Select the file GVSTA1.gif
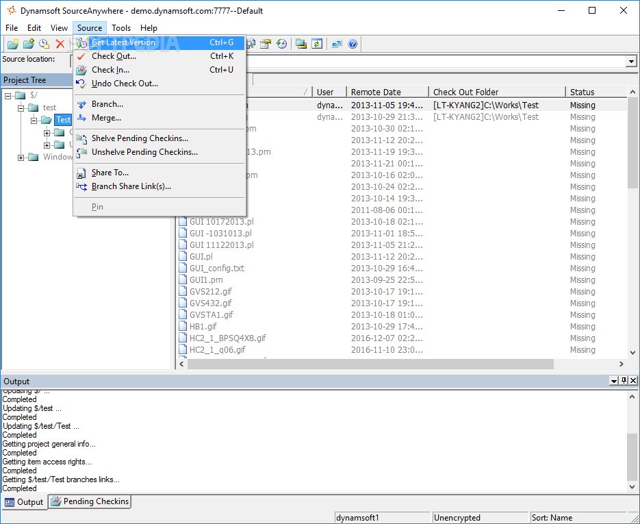This screenshot has width=640, height=524. tap(211, 315)
